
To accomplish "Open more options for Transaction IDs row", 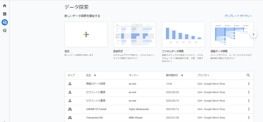I will pos(249,118).
